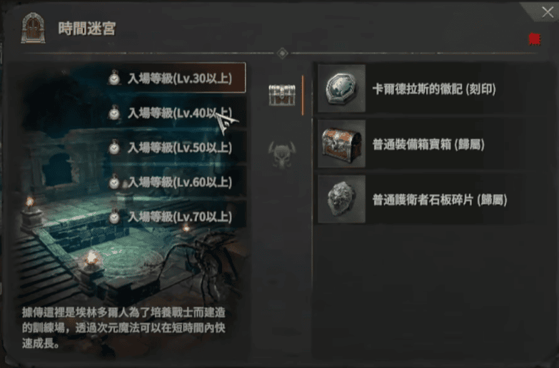Select 入場等級 Lv.40以上 entry
The image size is (559, 368).
tap(176, 113)
